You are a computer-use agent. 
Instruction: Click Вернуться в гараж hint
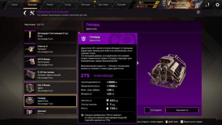191,122
